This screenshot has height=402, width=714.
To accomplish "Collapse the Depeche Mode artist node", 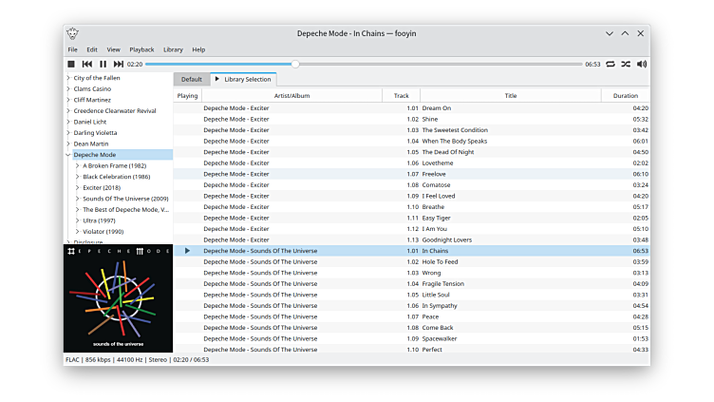I will (x=68, y=154).
